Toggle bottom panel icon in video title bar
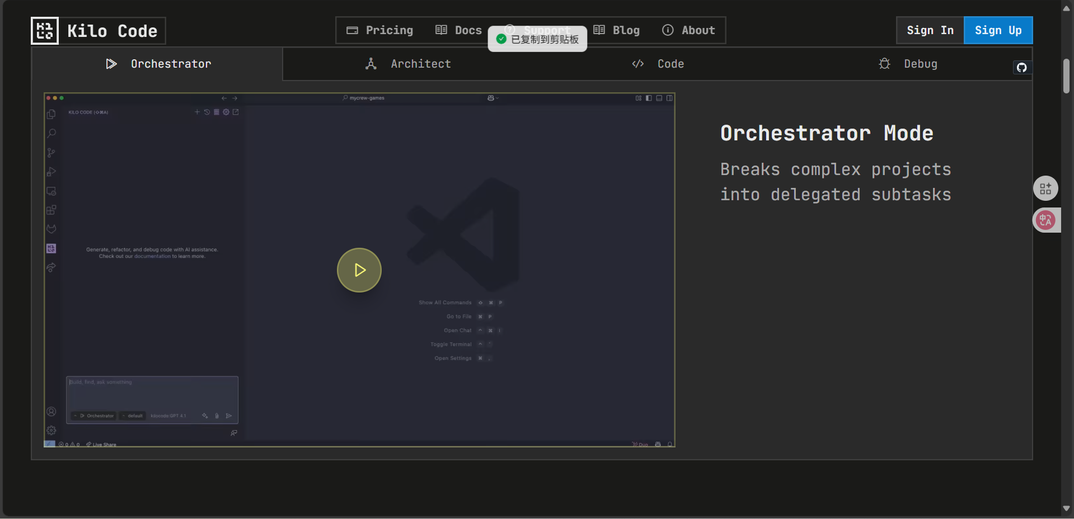 [659, 98]
